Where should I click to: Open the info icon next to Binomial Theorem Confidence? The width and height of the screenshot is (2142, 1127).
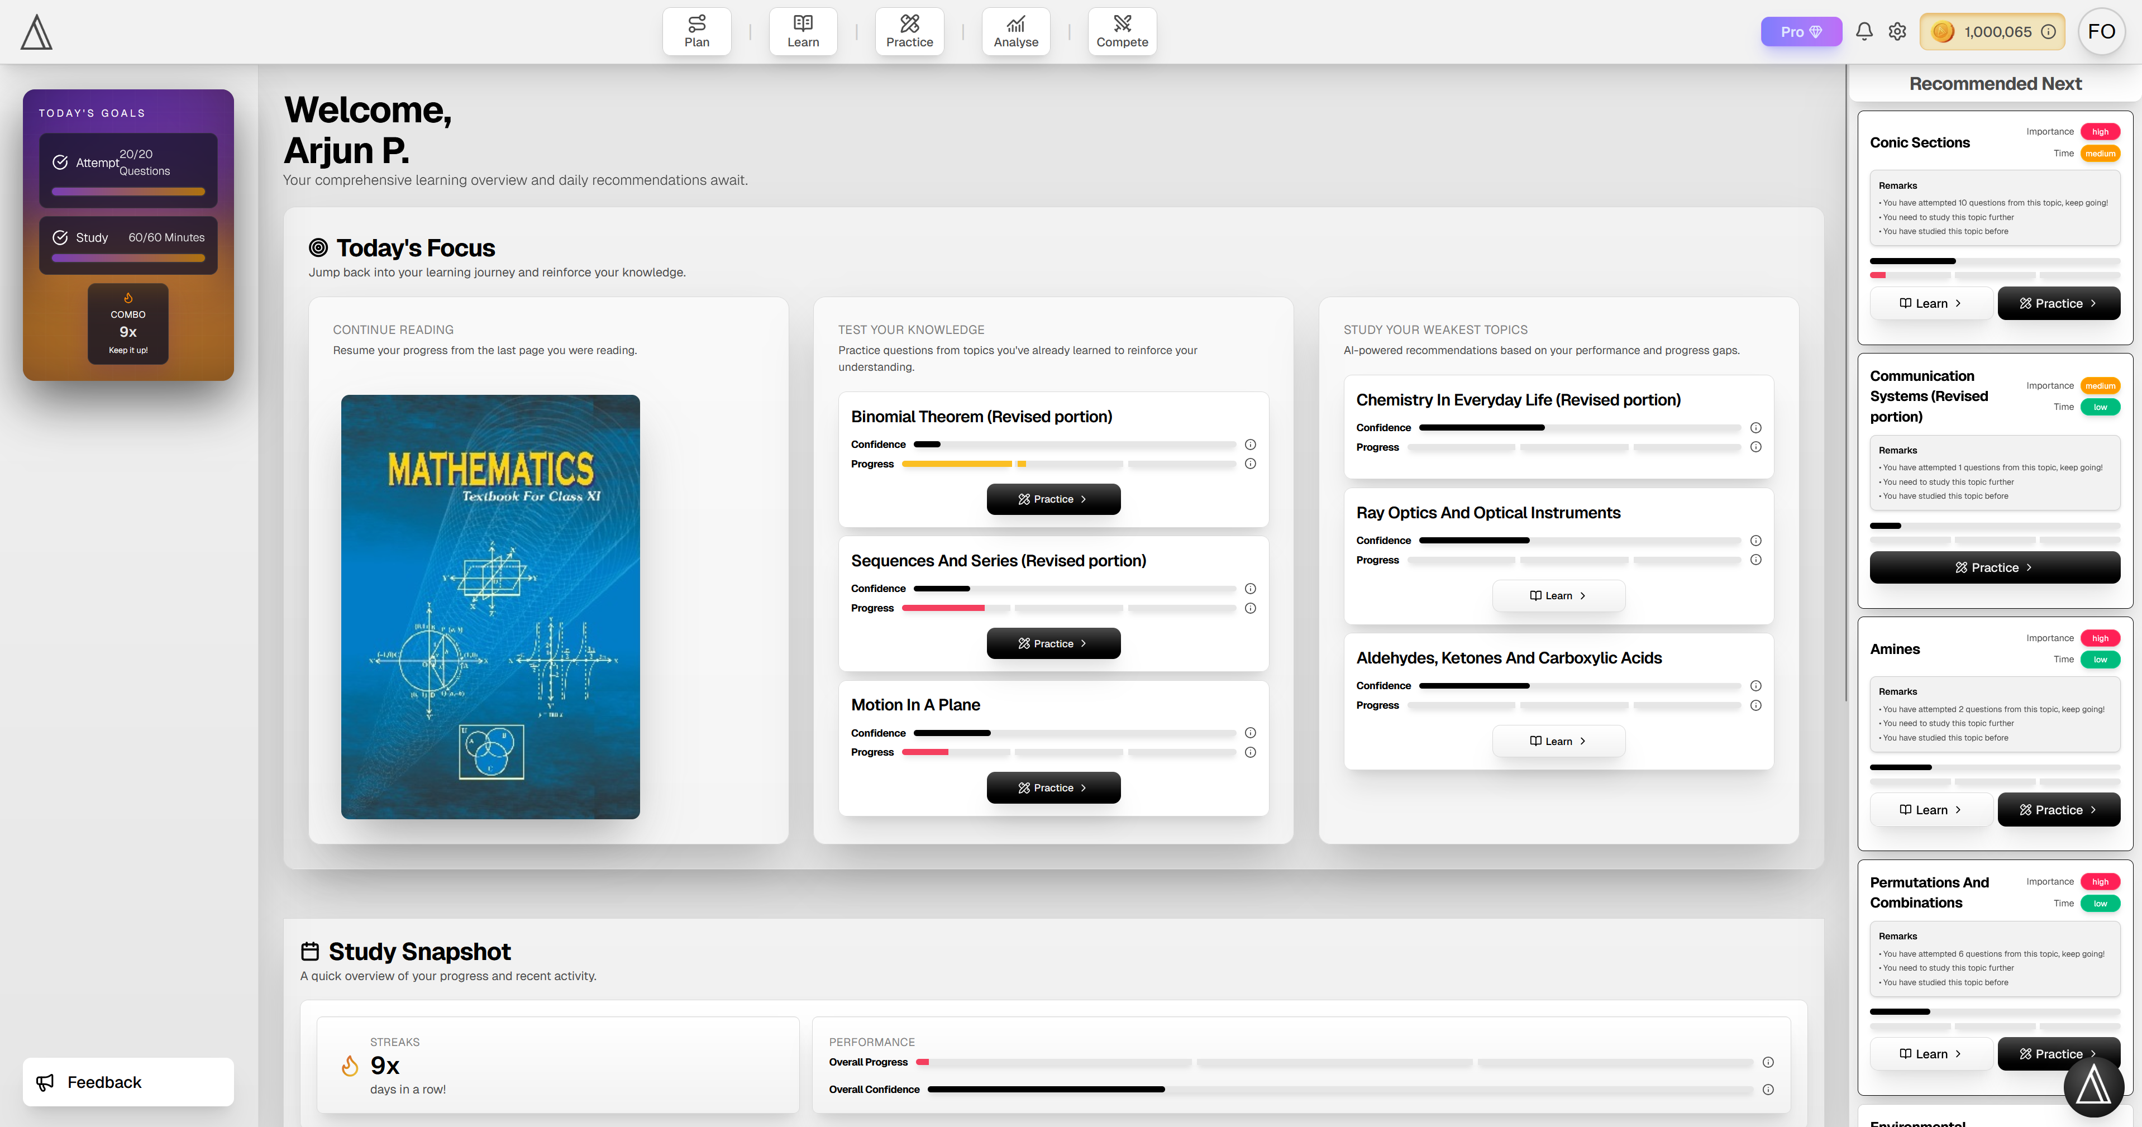[1251, 444]
